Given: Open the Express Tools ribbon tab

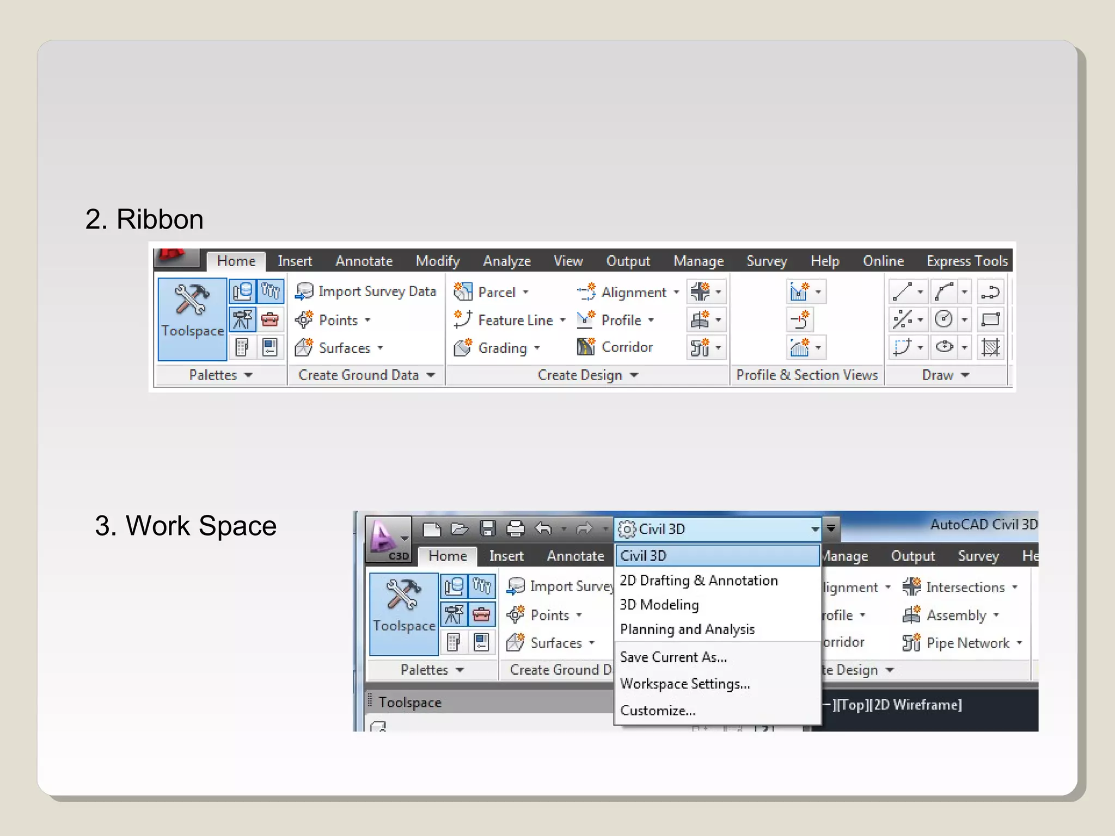Looking at the screenshot, I should (x=967, y=261).
